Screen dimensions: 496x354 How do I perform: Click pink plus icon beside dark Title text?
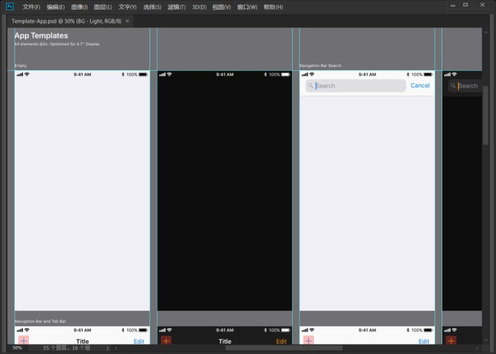(23, 341)
